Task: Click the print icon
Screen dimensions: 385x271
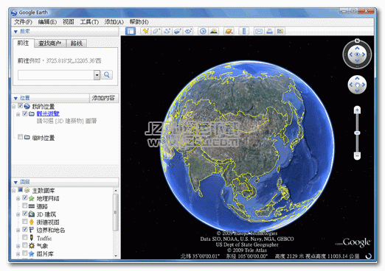Action: [x=269, y=31]
